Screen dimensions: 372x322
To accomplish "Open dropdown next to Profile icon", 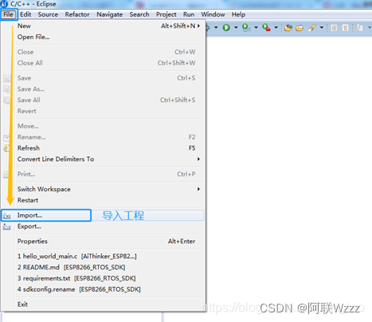I will point(256,27).
